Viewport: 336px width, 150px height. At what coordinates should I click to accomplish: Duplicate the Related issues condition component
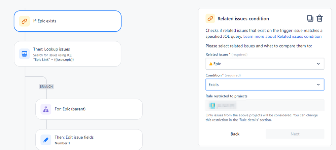click(310, 18)
